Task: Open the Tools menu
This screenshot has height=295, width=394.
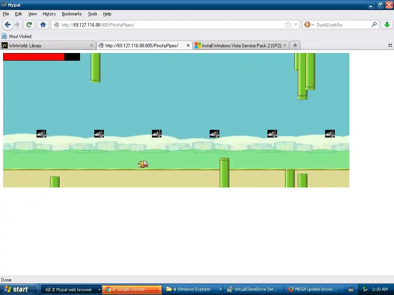Action: [92, 14]
